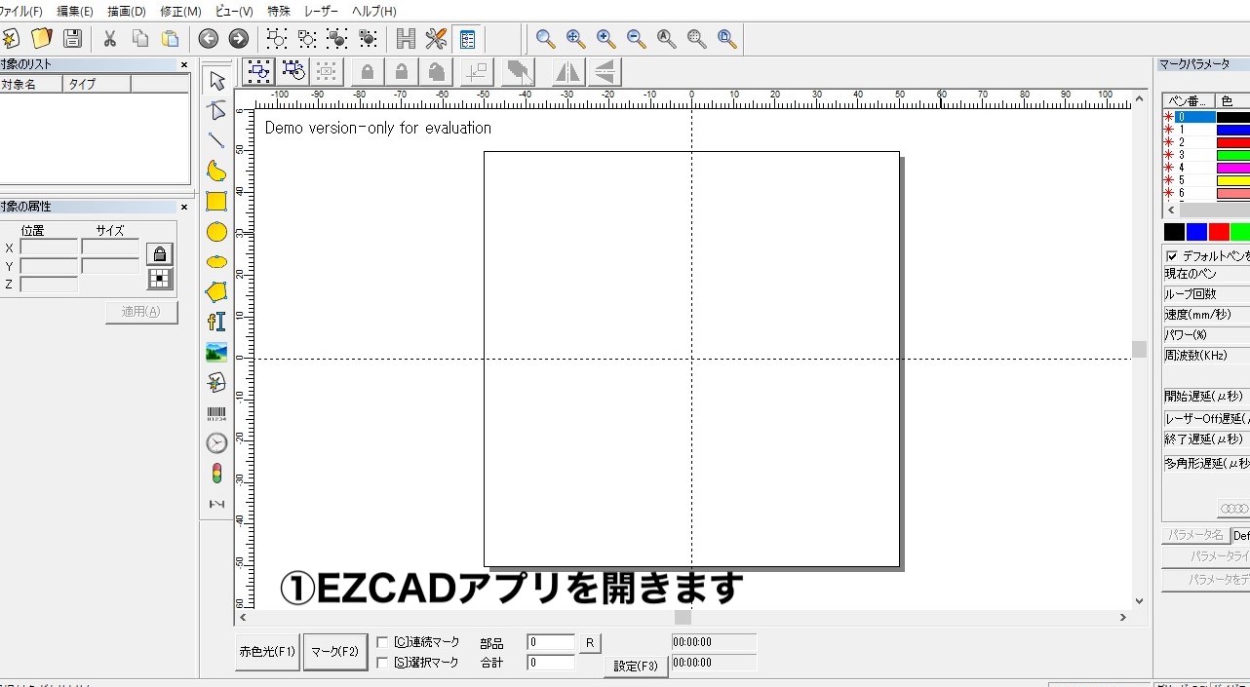Click the traffic light tool icon

click(x=216, y=474)
